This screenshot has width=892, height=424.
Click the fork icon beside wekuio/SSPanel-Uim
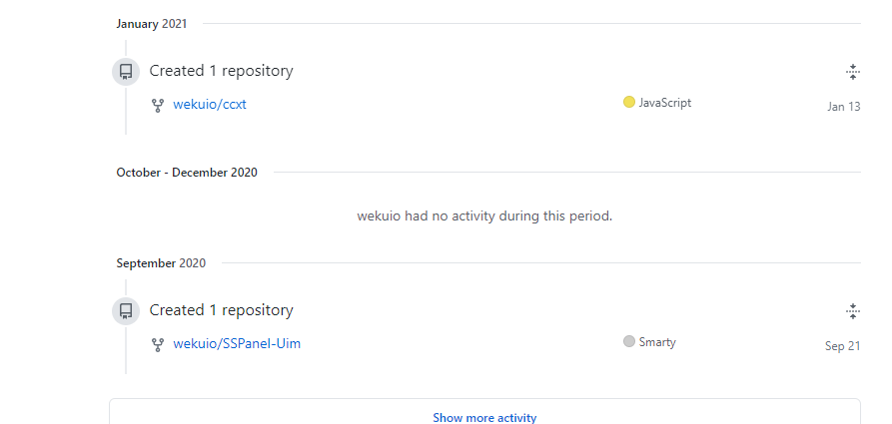158,344
